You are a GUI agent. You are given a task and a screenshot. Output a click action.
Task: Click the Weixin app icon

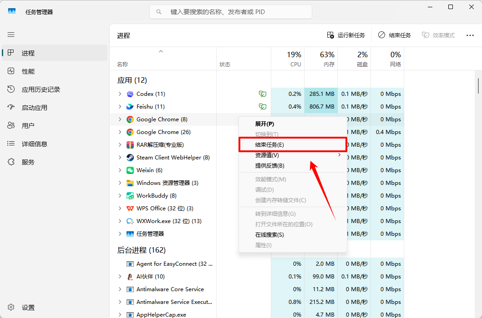pos(130,170)
